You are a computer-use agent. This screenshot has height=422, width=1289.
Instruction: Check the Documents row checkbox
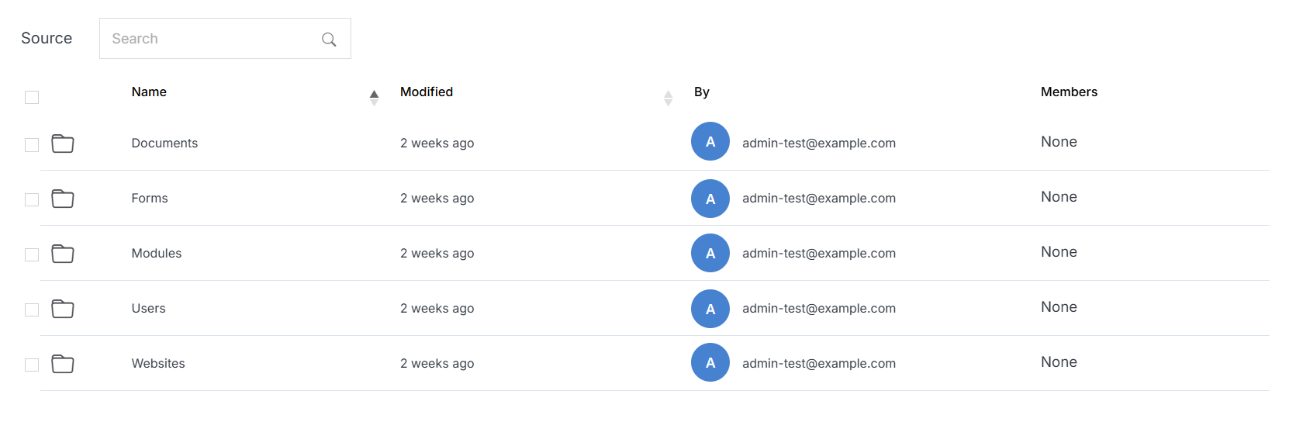click(32, 145)
